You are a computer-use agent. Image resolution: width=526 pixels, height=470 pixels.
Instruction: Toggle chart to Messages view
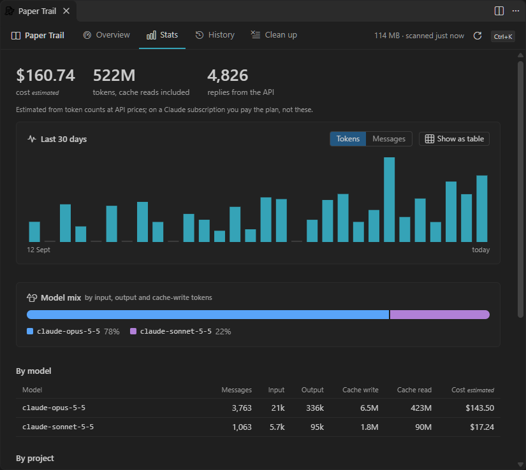click(x=389, y=139)
